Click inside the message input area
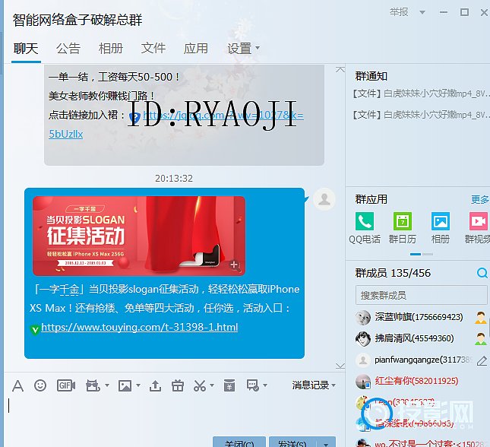The height and width of the screenshot is (447, 490). click(173, 416)
